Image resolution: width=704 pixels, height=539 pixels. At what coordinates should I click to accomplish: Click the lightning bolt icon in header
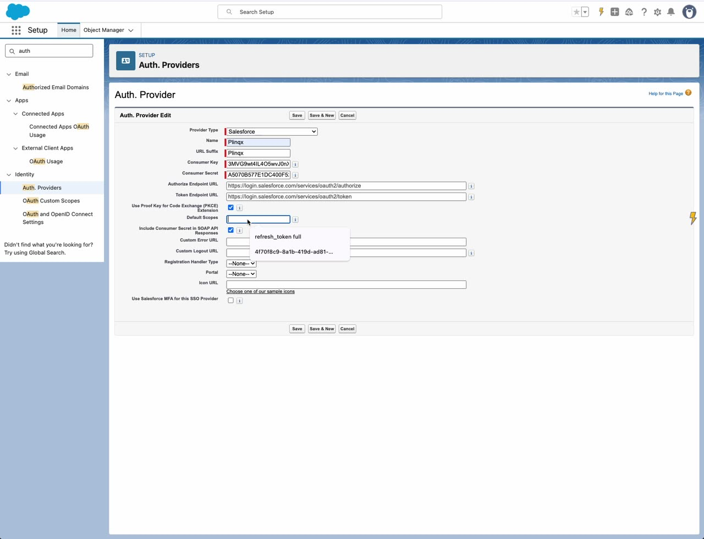point(601,12)
